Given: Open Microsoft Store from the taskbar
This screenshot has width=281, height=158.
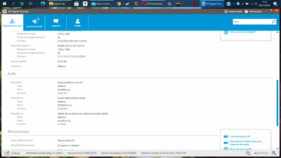Looking at the screenshot, I should pyautogui.click(x=77, y=4).
